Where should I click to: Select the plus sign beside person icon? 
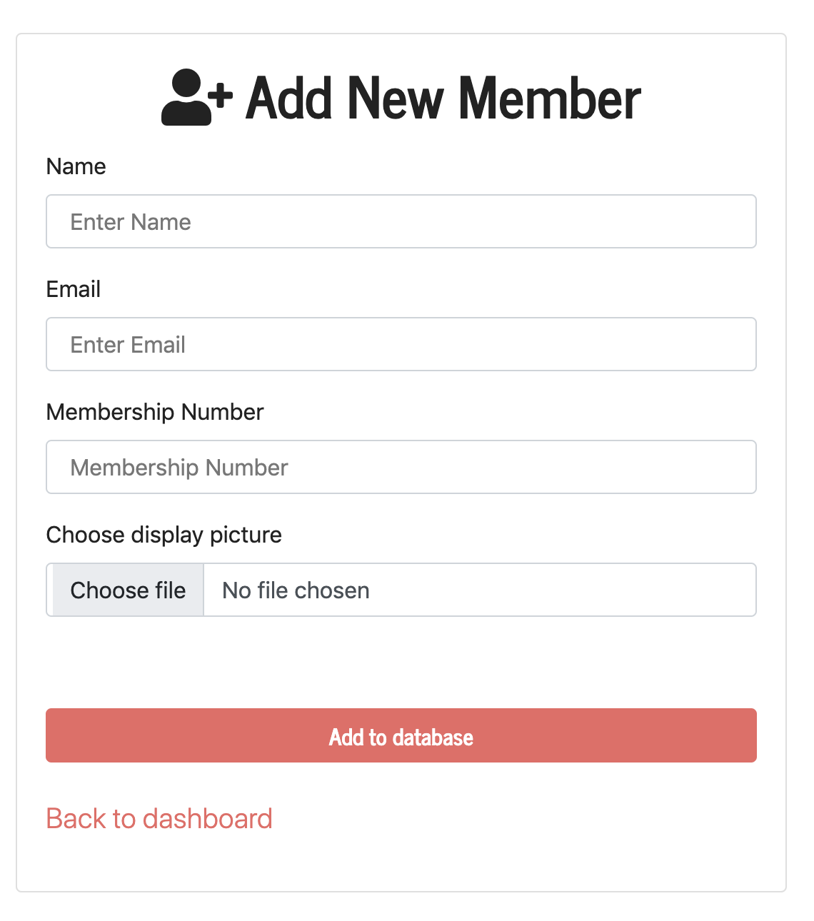tap(223, 95)
